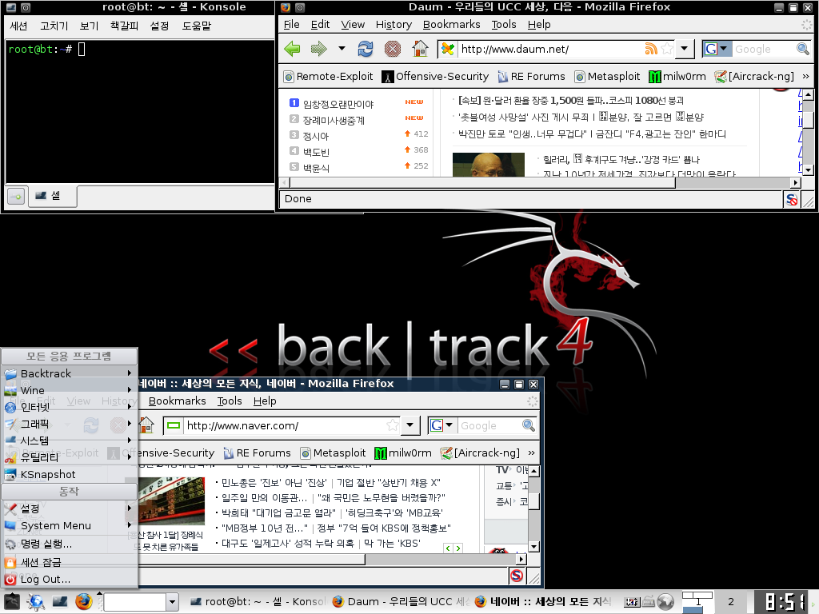This screenshot has height=614, width=819.
Task: Click Forward arrow in Daum Firefox window
Action: [318, 49]
